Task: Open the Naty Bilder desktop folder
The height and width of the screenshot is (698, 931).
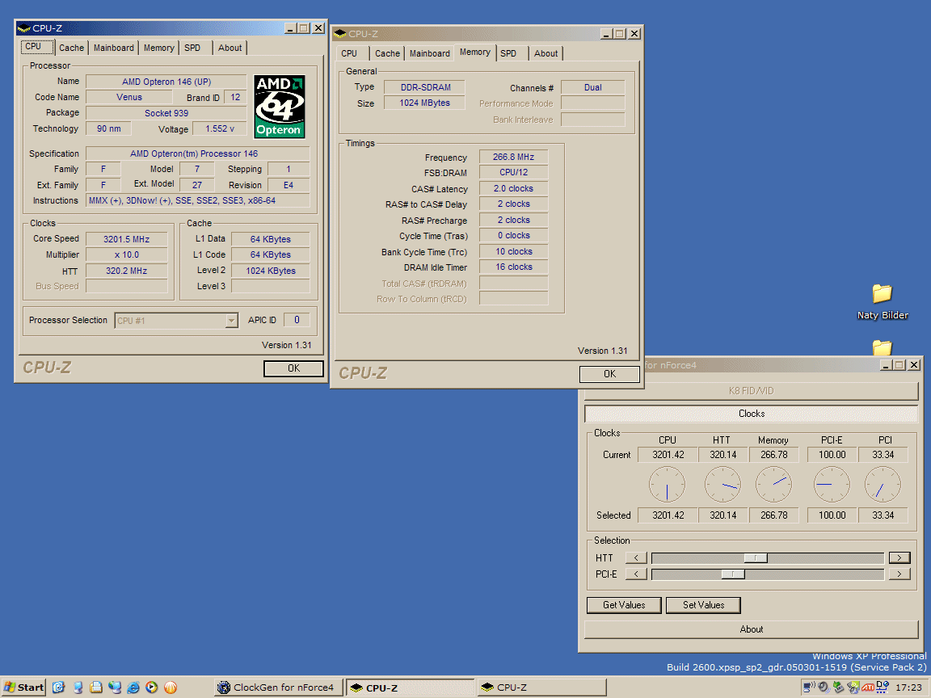Action: (883, 301)
